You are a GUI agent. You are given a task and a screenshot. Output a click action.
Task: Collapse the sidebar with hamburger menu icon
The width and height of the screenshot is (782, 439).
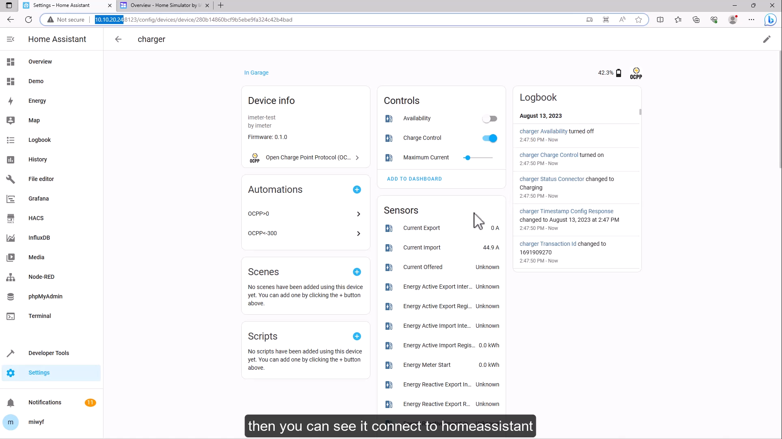11,39
